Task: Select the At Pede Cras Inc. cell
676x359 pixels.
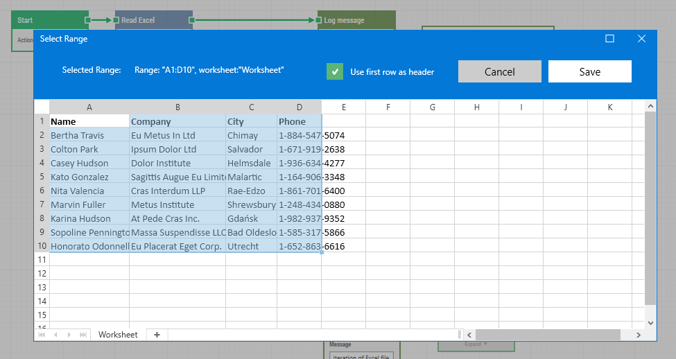Action: tap(177, 218)
